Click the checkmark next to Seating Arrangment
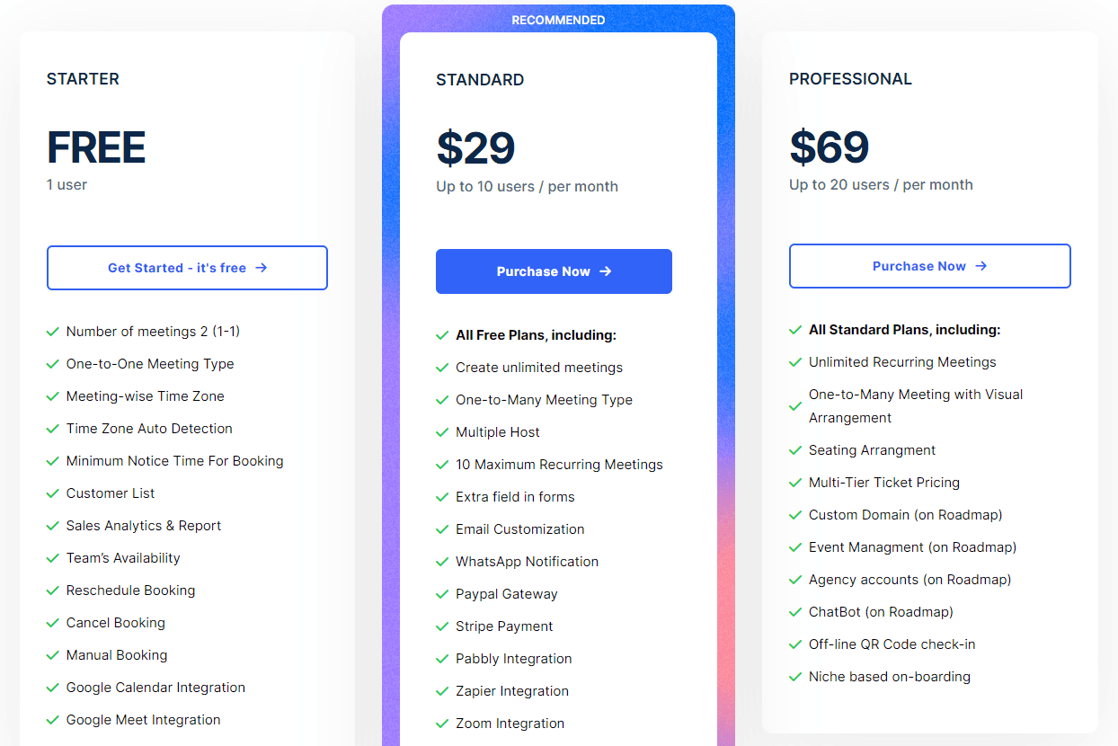1118x746 pixels. 795,449
